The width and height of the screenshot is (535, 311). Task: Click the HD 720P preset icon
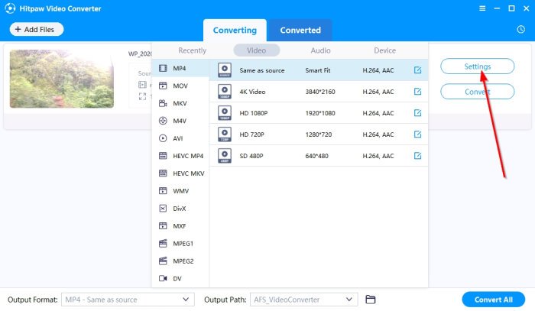pyautogui.click(x=225, y=134)
